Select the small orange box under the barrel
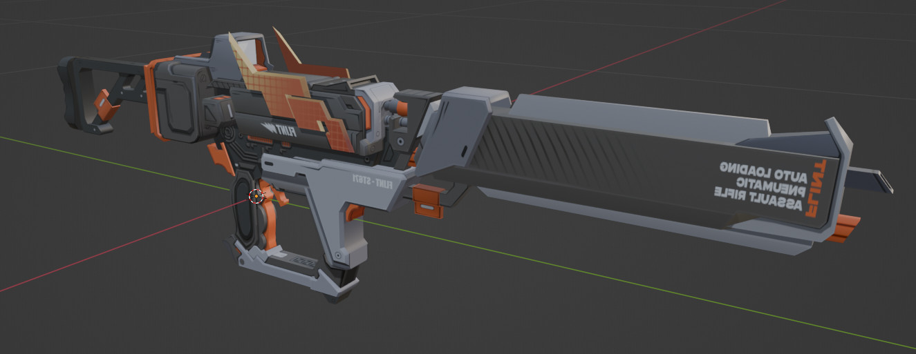The width and height of the screenshot is (916, 354). [429, 201]
